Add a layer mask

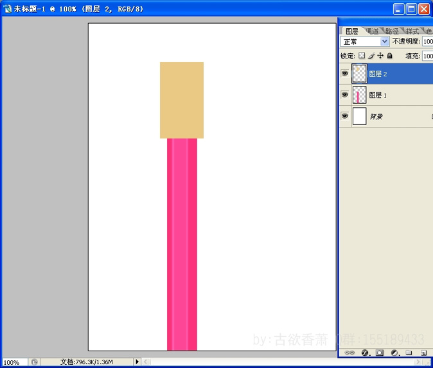coord(380,353)
